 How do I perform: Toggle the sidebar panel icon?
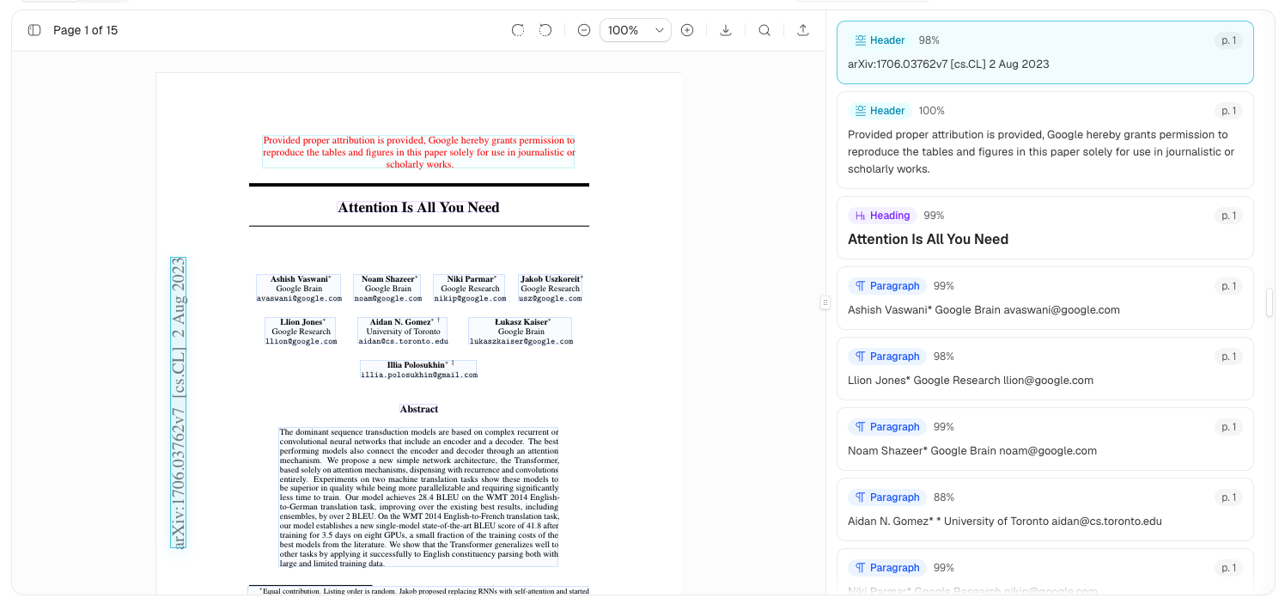pos(34,30)
